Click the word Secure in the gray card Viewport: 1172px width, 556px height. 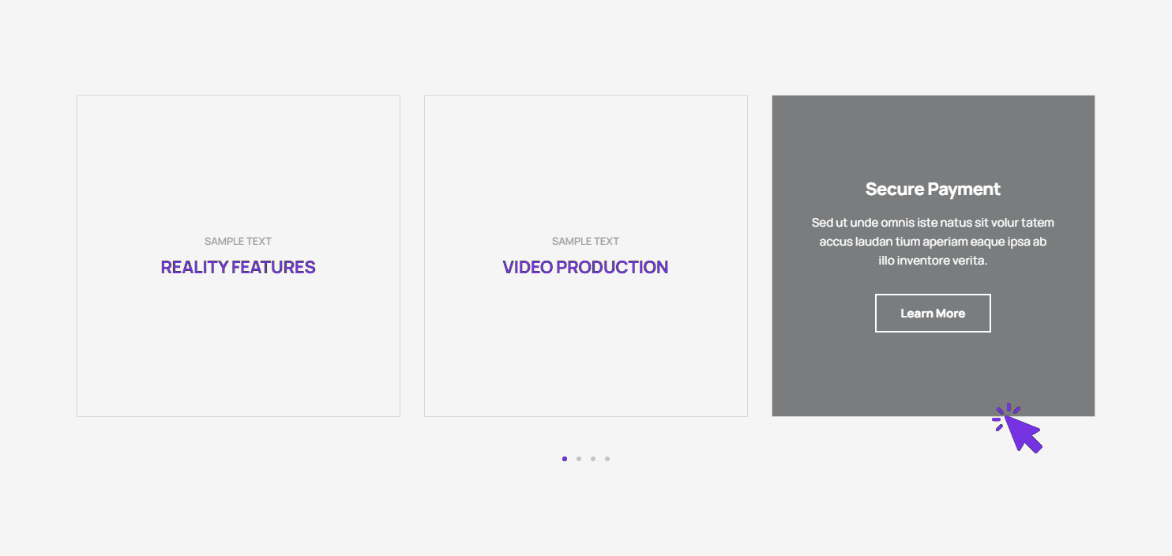tap(896, 190)
